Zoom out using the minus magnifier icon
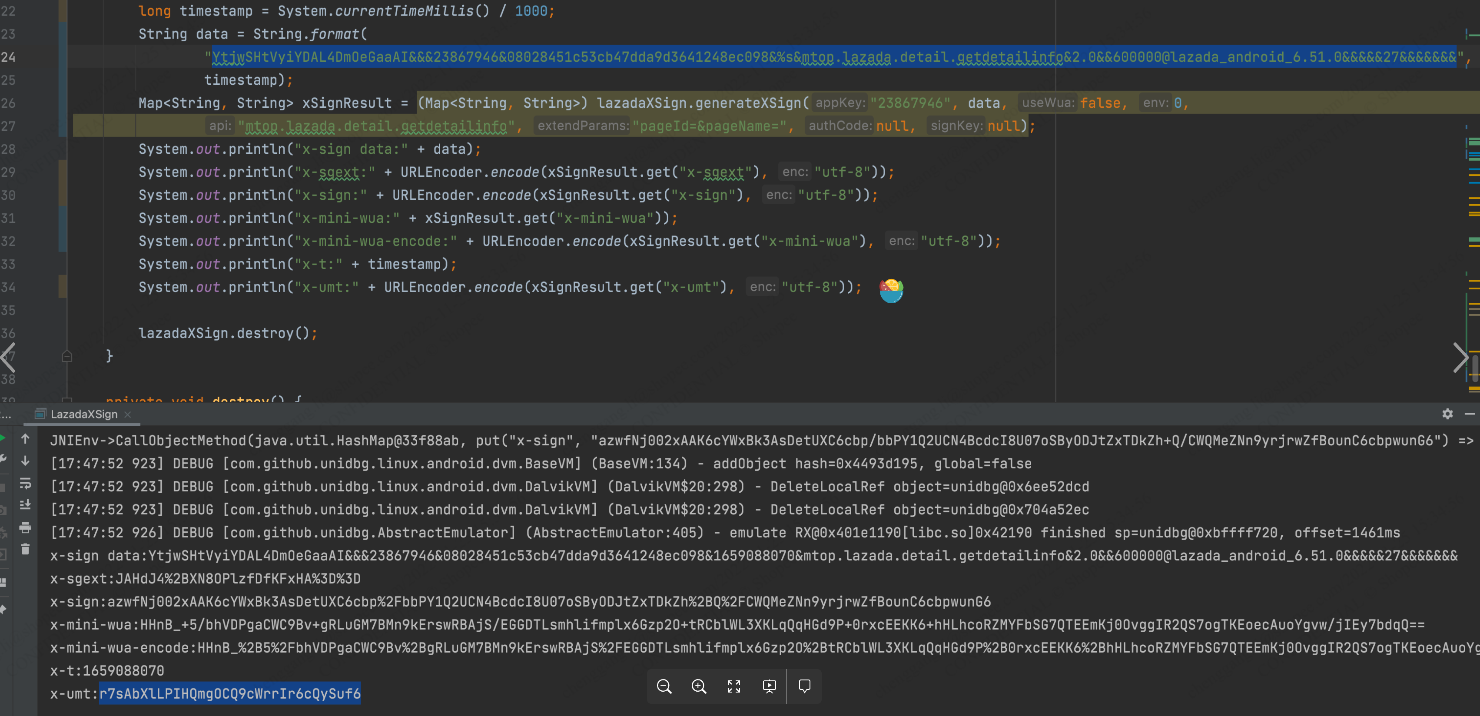 pyautogui.click(x=664, y=686)
